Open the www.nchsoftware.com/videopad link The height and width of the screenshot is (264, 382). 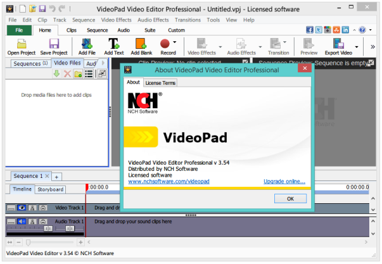click(169, 181)
